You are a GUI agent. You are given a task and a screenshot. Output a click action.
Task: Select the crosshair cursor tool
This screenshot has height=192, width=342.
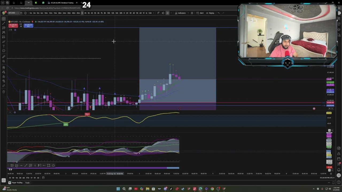3,19
